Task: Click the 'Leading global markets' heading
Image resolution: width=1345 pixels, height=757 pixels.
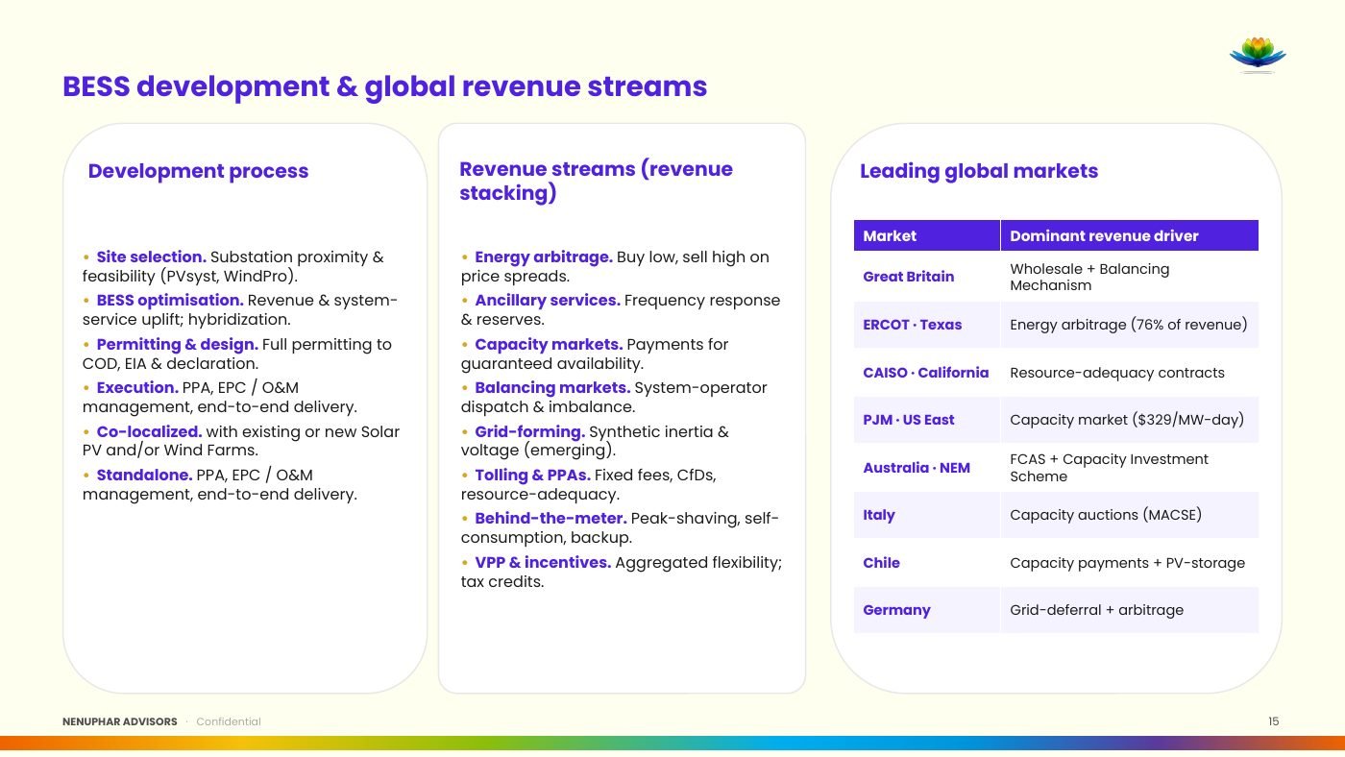Action: tap(978, 171)
